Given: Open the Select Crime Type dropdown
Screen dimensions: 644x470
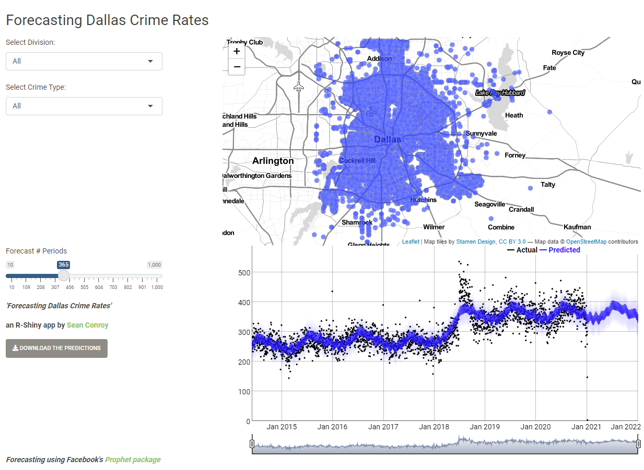Looking at the screenshot, I should (84, 106).
